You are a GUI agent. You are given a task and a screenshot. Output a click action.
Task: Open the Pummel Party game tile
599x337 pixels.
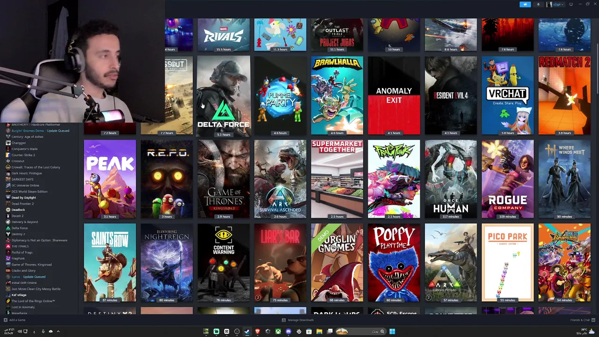280,95
